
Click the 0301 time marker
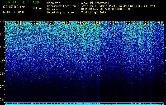(x=18, y=23)
